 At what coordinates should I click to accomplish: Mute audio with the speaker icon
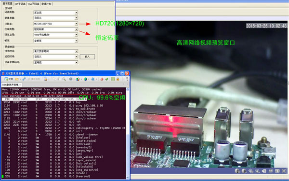point(264,171)
